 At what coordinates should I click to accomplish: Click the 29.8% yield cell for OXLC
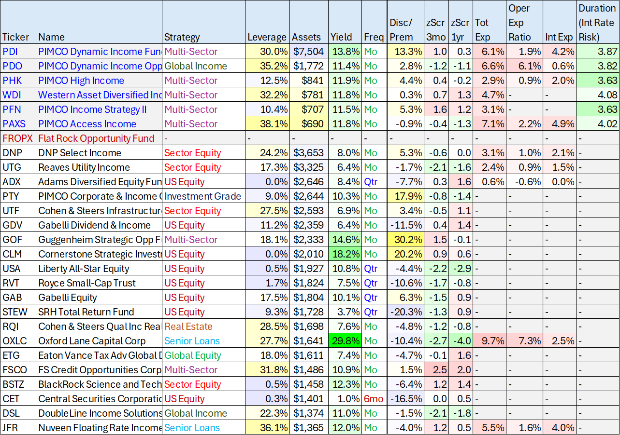click(x=345, y=341)
